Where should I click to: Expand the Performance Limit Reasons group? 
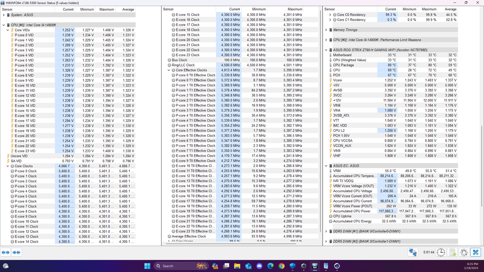point(326,40)
